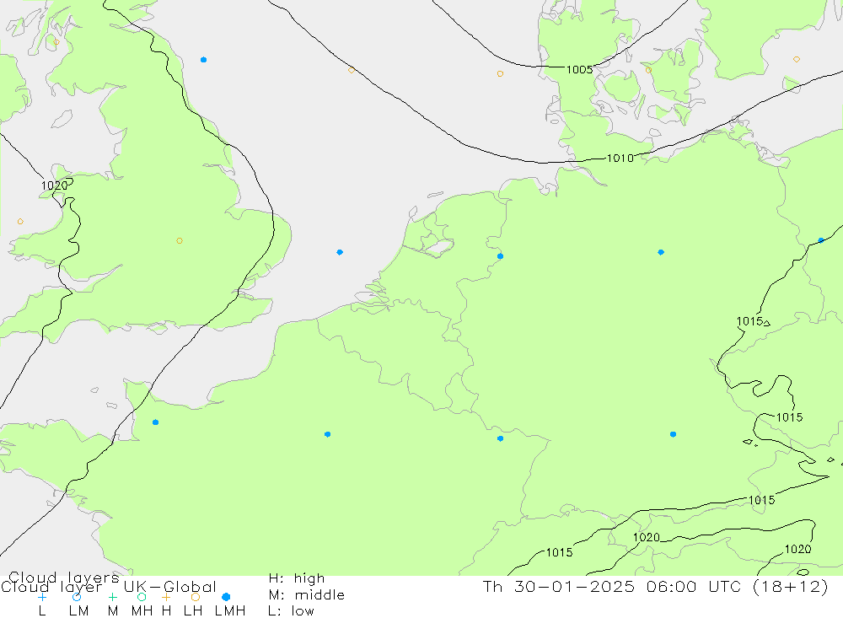
Task: Select the blue dot on the Normandy coast
Action: click(x=155, y=422)
